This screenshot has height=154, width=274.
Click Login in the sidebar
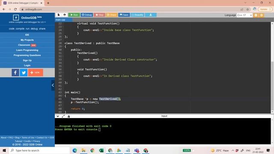pos(27,65)
